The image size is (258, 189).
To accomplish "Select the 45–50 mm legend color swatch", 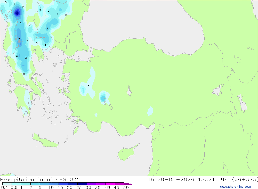I will 120,184.
